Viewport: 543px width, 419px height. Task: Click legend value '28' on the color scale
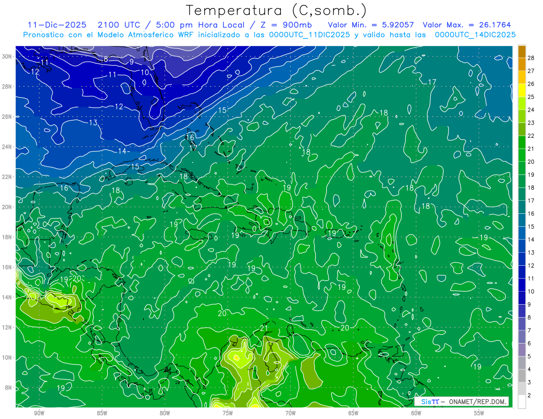531,57
